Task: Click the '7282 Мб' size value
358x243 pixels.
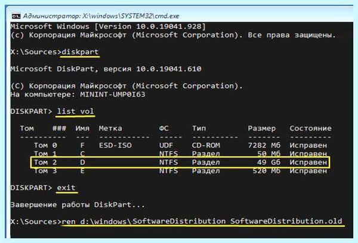Action: pos(264,145)
